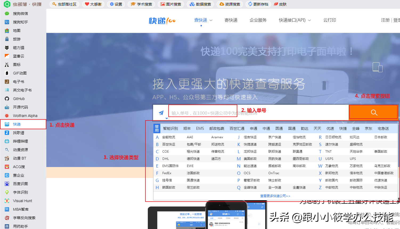The height and width of the screenshot is (229, 400).
Task: Switch to 学术搜索 tab
Action: 141,4
